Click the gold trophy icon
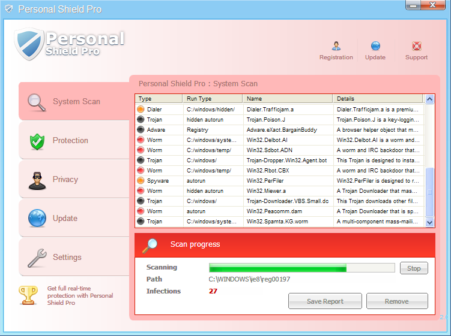Image resolution: width=451 pixels, height=336 pixels. [28, 295]
